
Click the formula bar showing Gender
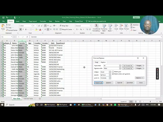95,37
